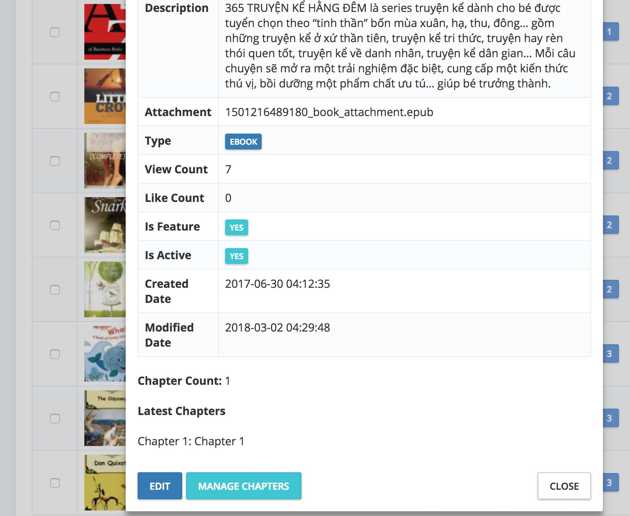Screen dimensions: 630x516
Task: Open MANAGE CHAPTERS
Action: [244, 486]
